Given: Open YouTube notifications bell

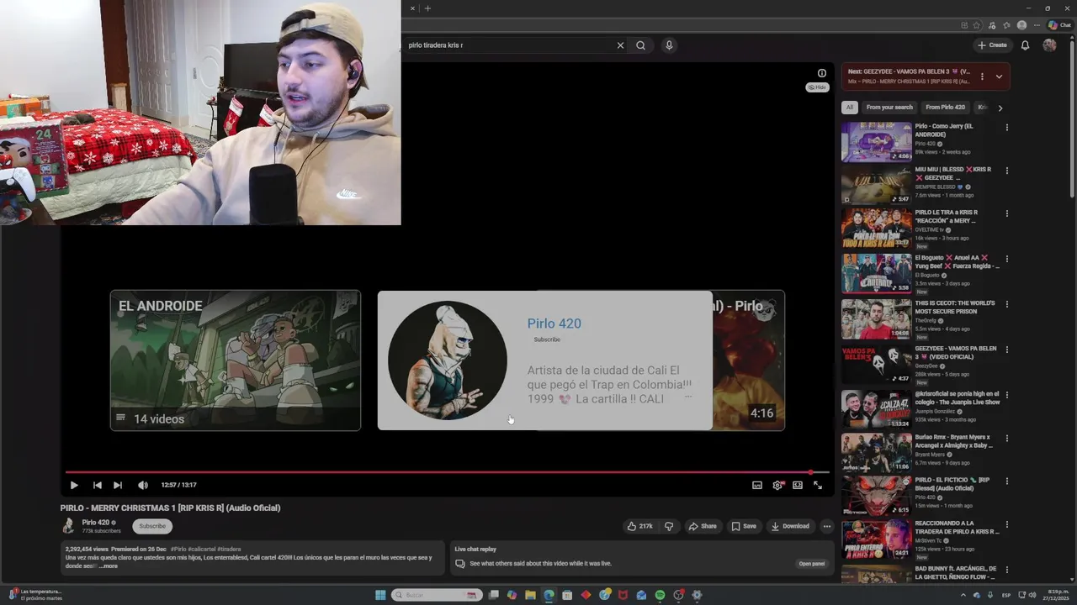Looking at the screenshot, I should (x=1025, y=45).
